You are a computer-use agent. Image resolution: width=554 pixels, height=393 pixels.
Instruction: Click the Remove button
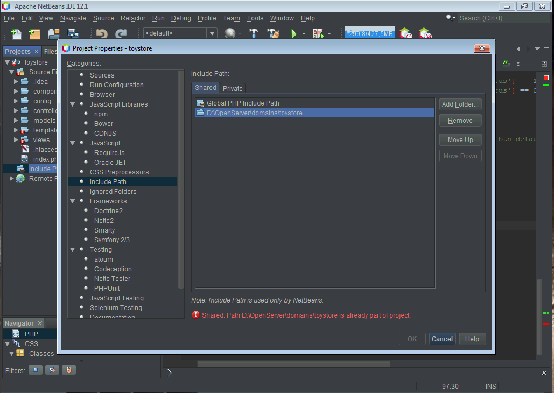tap(460, 121)
